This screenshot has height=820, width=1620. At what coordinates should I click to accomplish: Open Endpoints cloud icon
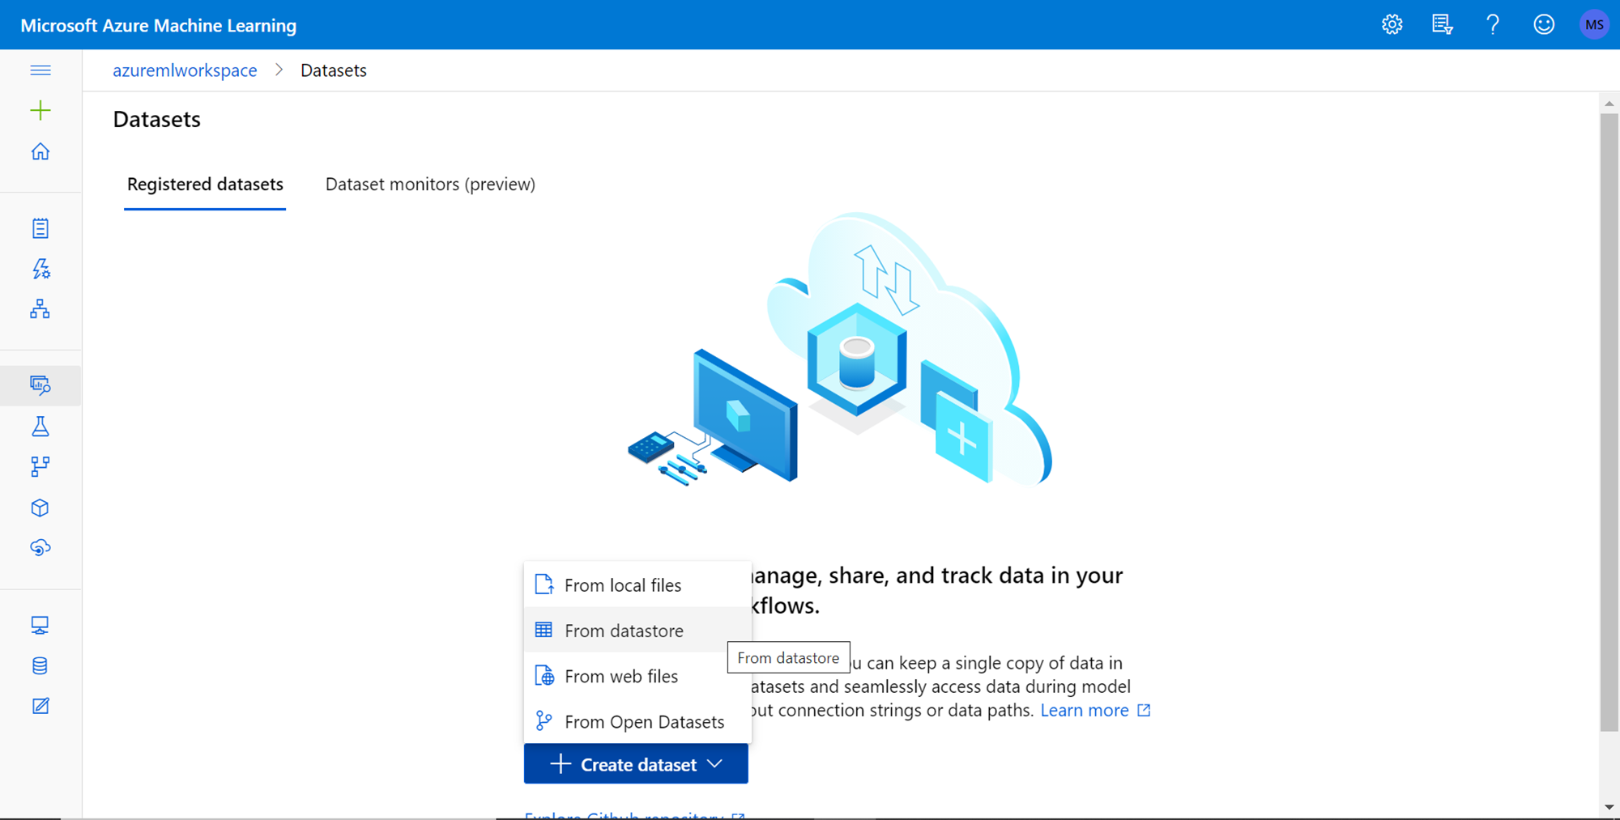click(40, 548)
